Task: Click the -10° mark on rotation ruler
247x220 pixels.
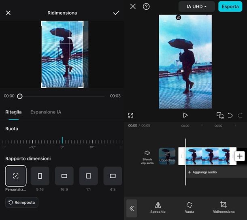Action: pos(32,142)
